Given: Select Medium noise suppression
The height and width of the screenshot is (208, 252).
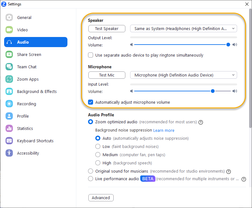Looking at the screenshot, I should [x=98, y=155].
